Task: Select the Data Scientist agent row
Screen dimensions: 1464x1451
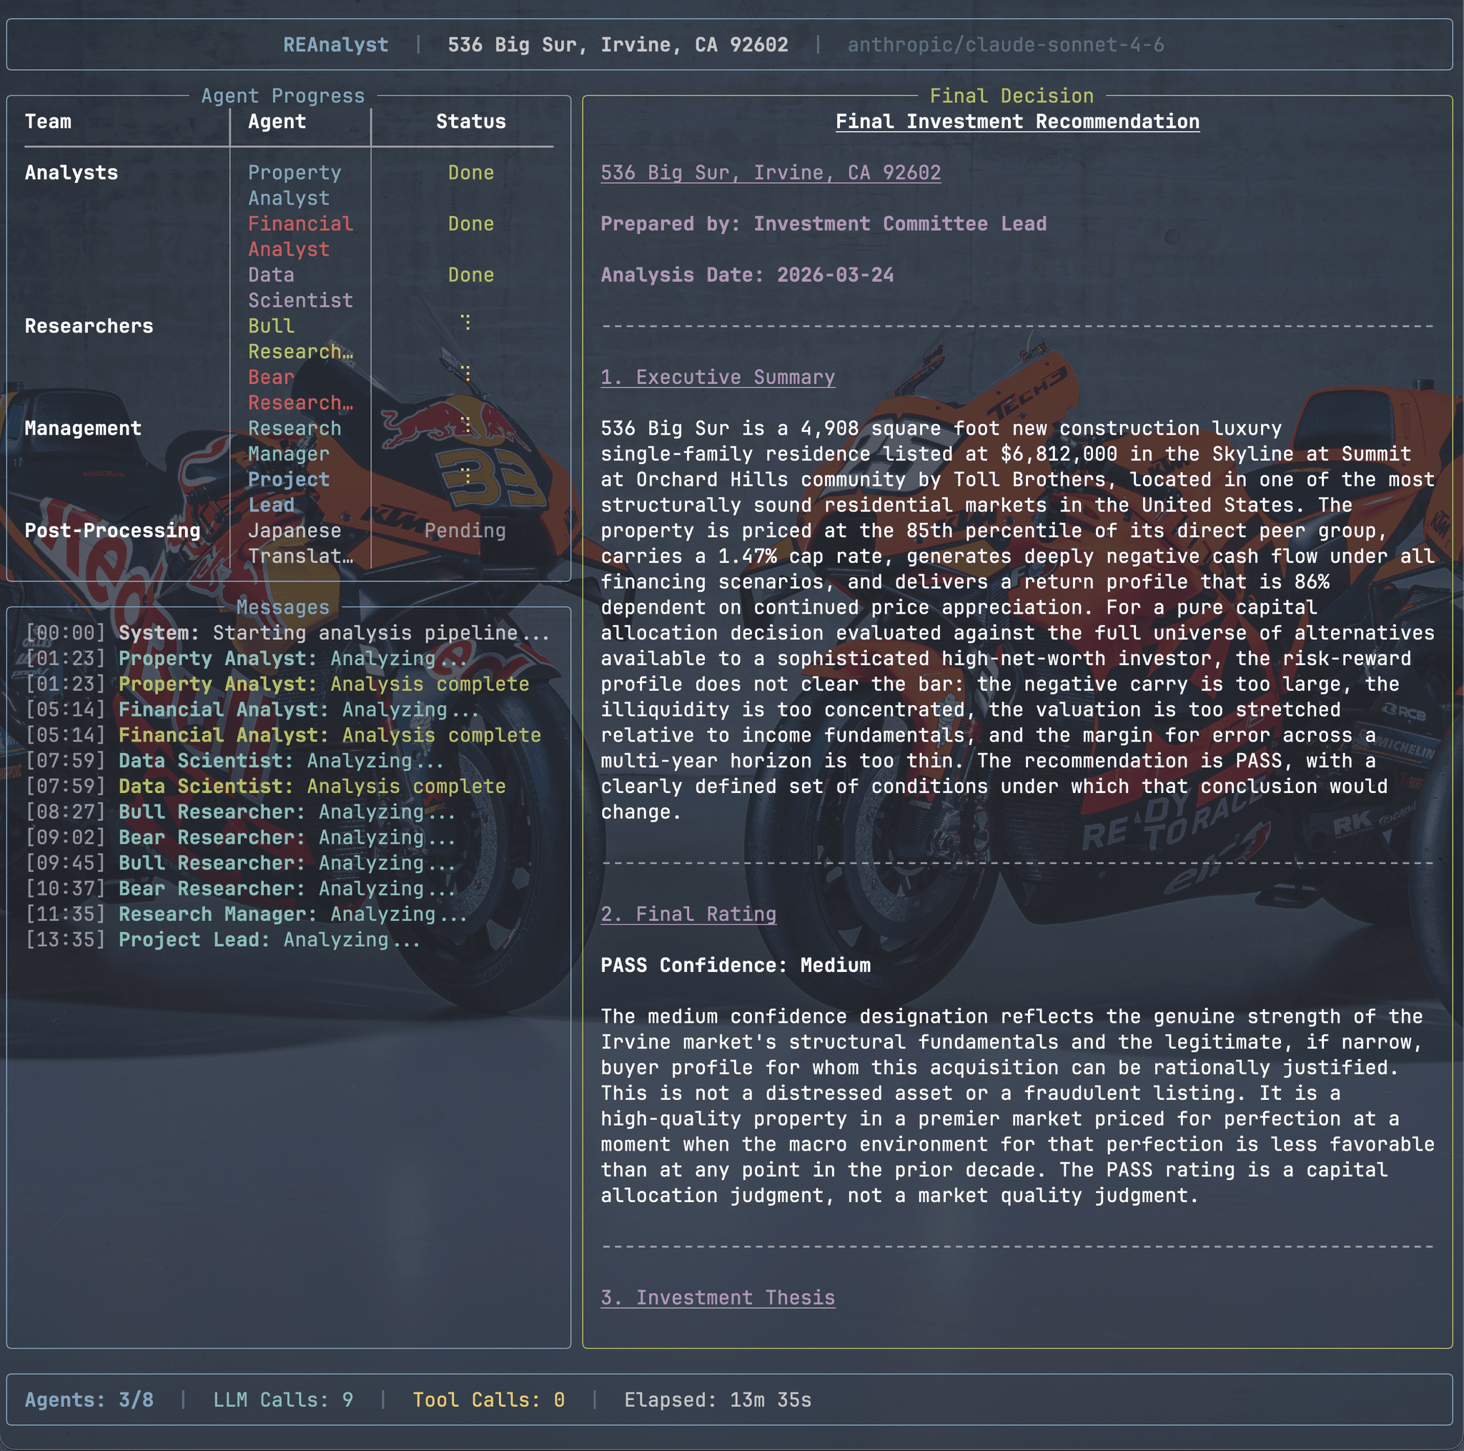Action: [300, 287]
